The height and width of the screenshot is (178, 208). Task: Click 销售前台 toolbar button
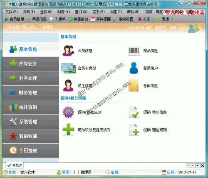[78, 19]
